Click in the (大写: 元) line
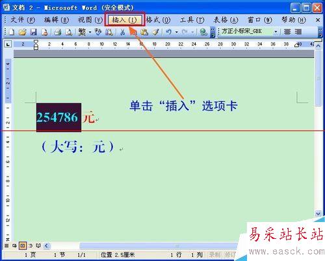The height and width of the screenshot is (261, 325). tap(77, 147)
